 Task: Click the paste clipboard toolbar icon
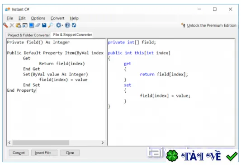(x=19, y=25)
